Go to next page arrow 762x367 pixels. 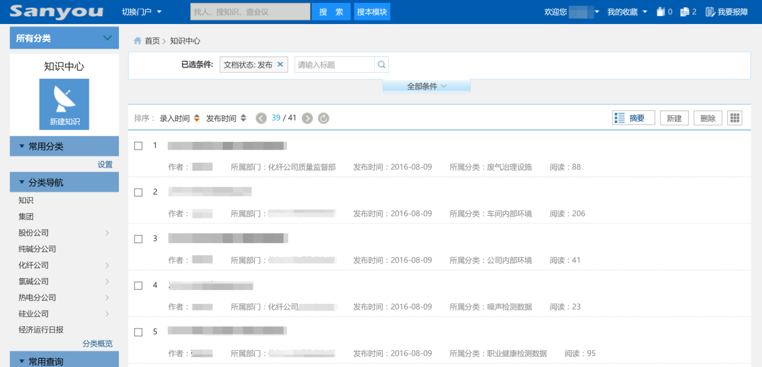click(307, 118)
